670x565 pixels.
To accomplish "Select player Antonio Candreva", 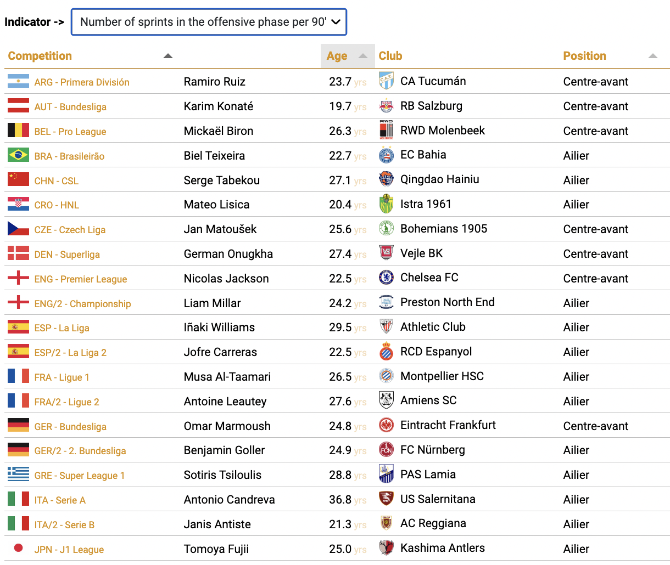I will point(230,500).
